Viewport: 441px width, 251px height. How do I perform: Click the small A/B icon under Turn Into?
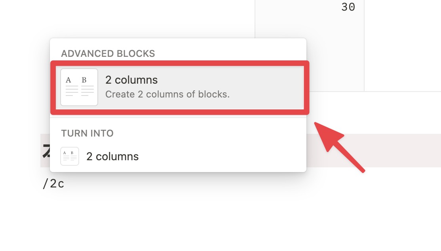point(70,156)
